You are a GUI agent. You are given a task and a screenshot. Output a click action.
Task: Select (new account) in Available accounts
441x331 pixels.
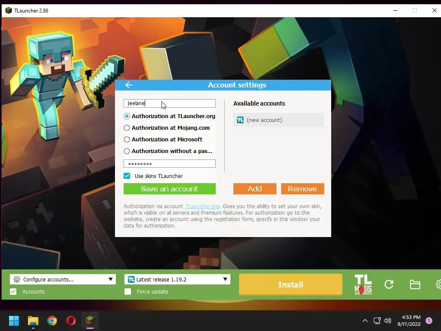pyautogui.click(x=279, y=120)
